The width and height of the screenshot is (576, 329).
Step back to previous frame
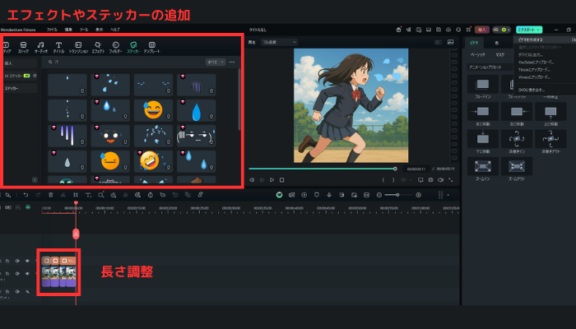point(252,180)
